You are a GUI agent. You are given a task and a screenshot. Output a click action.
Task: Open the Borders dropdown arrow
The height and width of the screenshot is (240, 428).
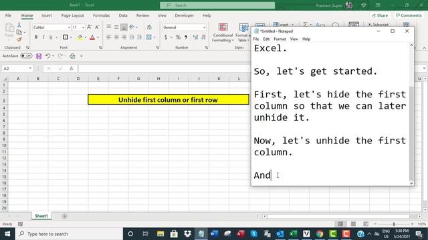pyautogui.click(x=71, y=37)
